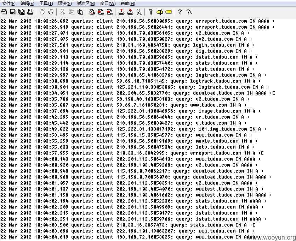Click the Find Previous icon

(x=110, y=12)
